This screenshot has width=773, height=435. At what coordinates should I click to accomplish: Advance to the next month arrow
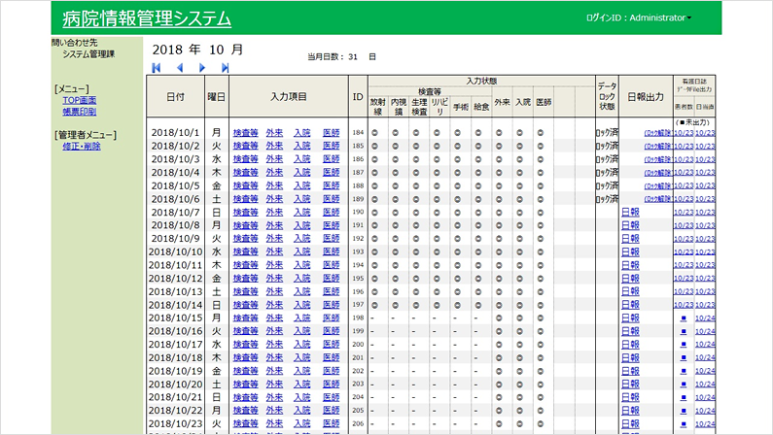click(202, 68)
